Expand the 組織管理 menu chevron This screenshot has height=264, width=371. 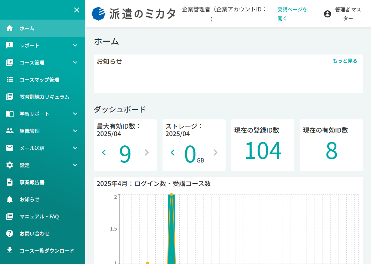point(75,131)
